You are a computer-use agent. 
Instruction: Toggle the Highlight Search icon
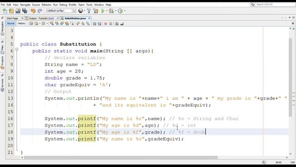67,24
